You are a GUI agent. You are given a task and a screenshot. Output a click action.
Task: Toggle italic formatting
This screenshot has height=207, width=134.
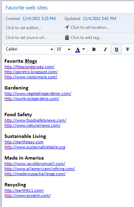[105, 49]
